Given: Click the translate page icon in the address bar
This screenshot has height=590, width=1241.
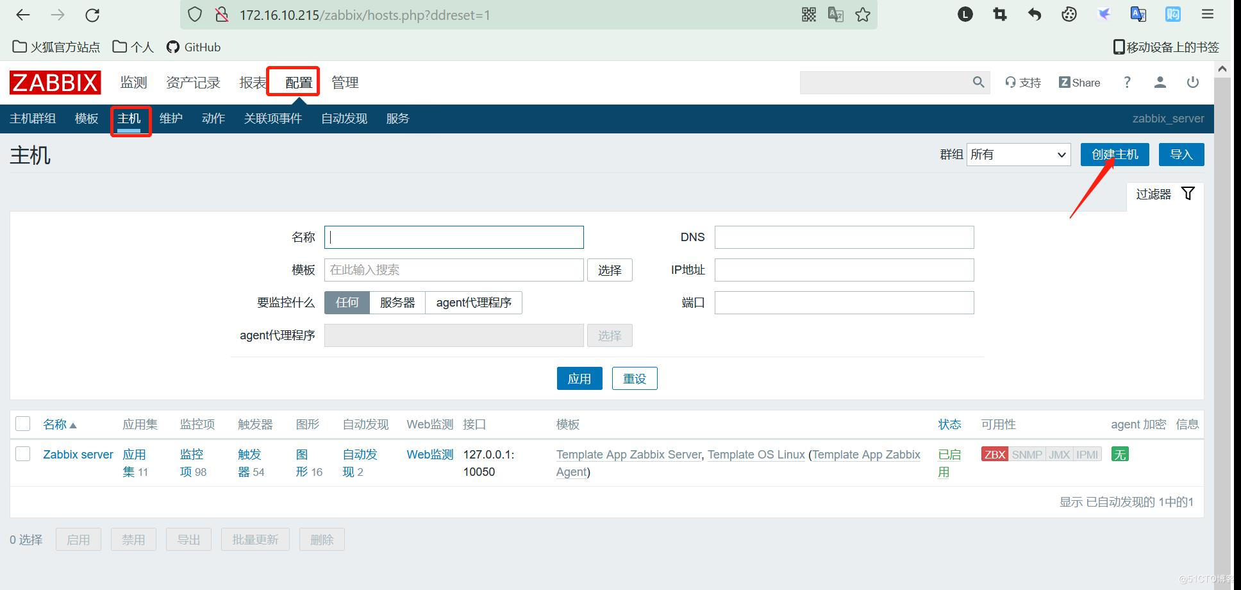Looking at the screenshot, I should [836, 15].
